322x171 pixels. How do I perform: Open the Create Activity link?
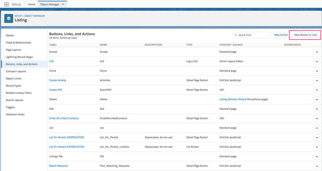click(57, 80)
